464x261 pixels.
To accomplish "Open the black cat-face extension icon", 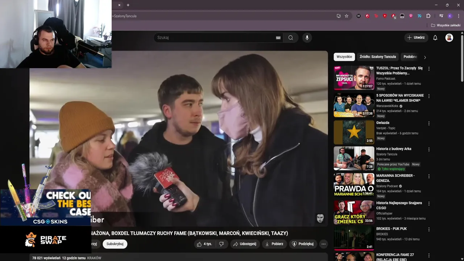I will (359, 16).
